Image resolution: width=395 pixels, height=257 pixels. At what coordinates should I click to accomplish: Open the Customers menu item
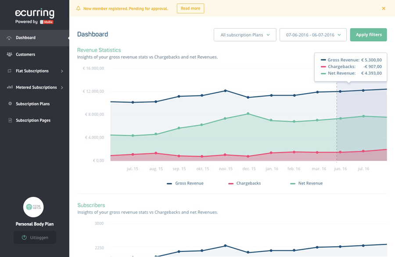point(25,54)
